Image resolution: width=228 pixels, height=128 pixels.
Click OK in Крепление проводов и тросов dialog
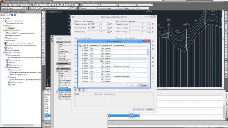(139, 110)
